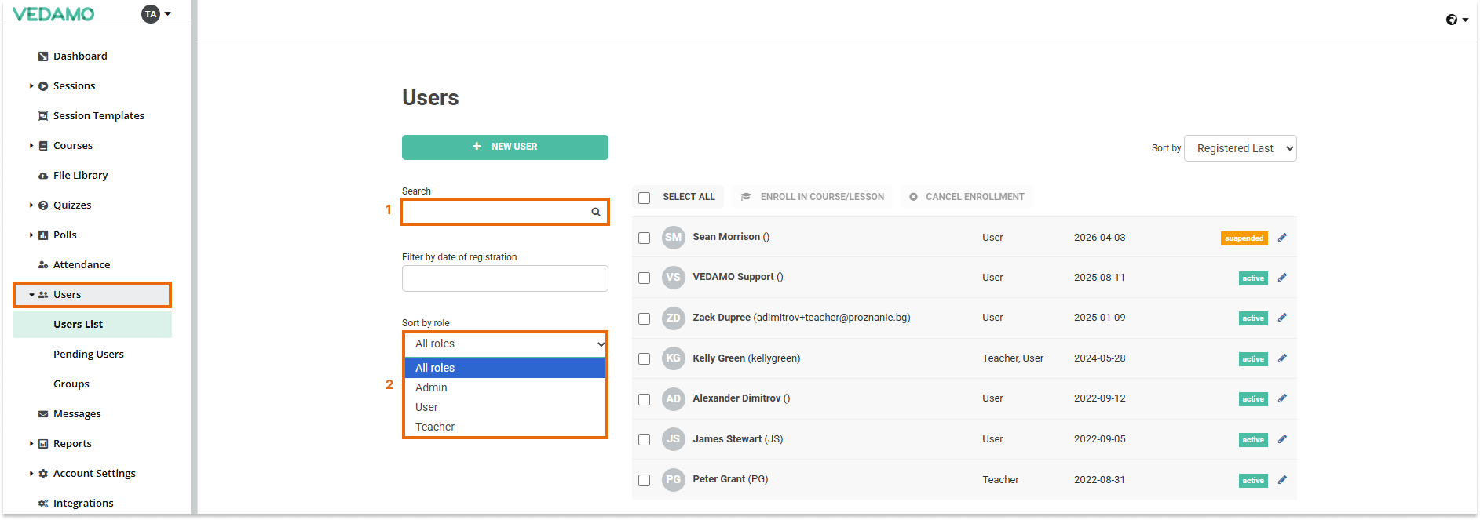The image size is (1480, 520).
Task: Click the File Library cloud icon
Action: [x=43, y=176]
